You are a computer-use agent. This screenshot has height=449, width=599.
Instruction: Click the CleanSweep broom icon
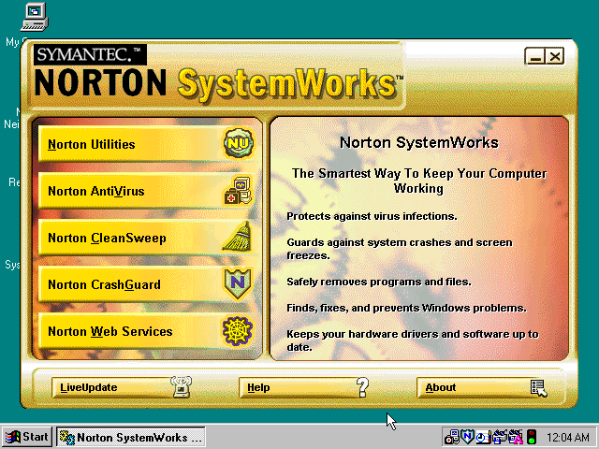(x=238, y=237)
